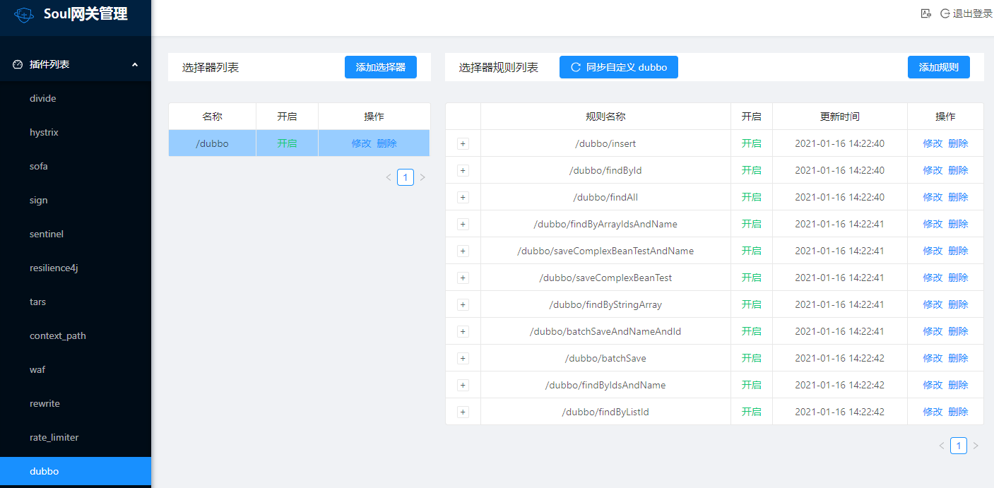994x488 pixels.
Task: Click 开启 status of /dubbo/insert rule
Action: 752,143
